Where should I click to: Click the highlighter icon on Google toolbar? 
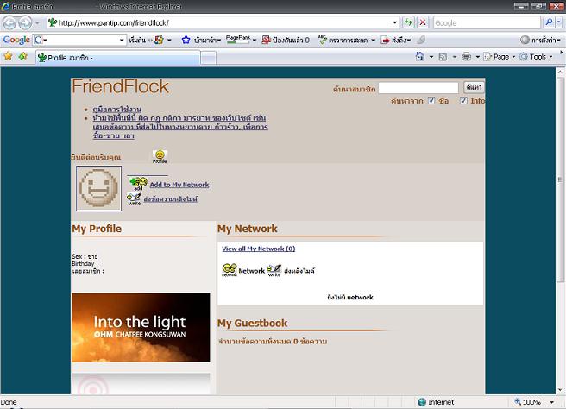pyautogui.click(x=421, y=40)
